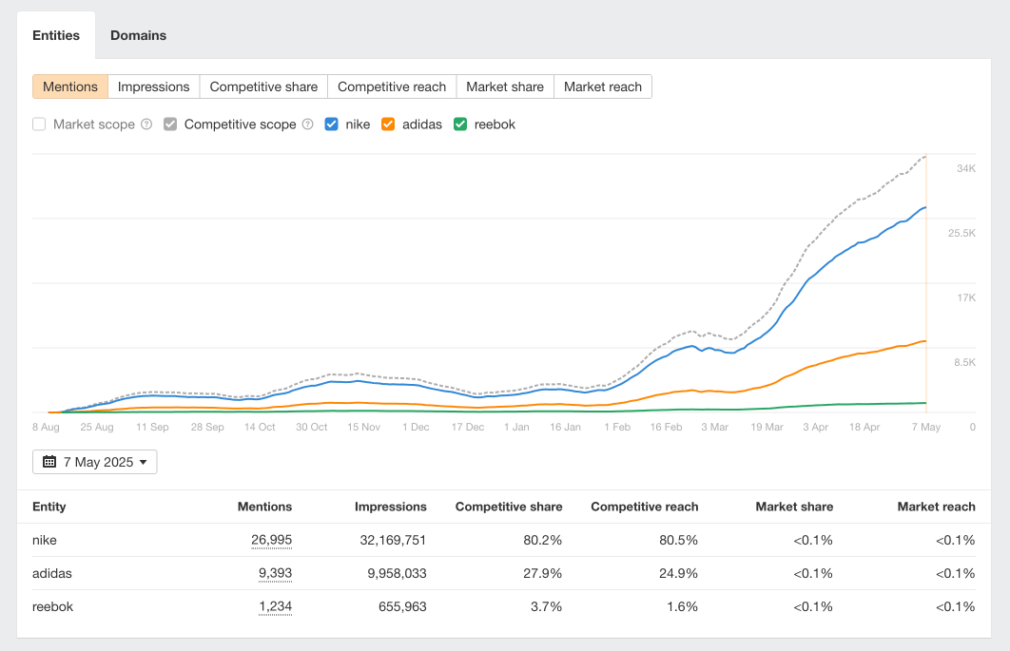Click reebok impressions value 655,963
The width and height of the screenshot is (1010, 651).
pyautogui.click(x=402, y=607)
